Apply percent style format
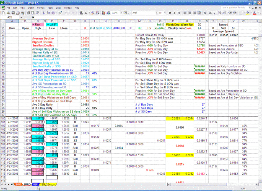The image size is (262, 191). [x=210, y=13]
